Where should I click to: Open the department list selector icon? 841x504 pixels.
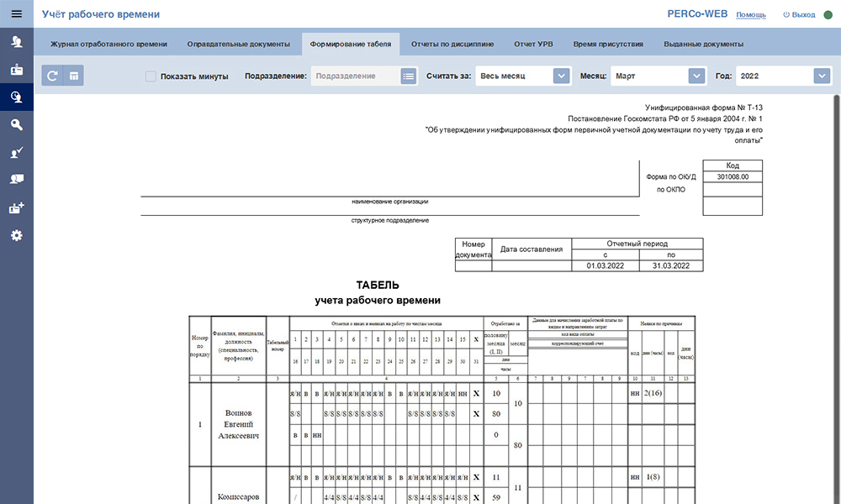pyautogui.click(x=408, y=76)
